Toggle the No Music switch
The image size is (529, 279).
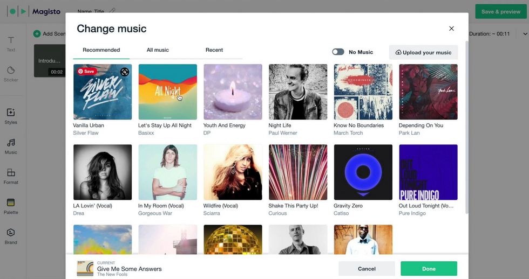(338, 52)
